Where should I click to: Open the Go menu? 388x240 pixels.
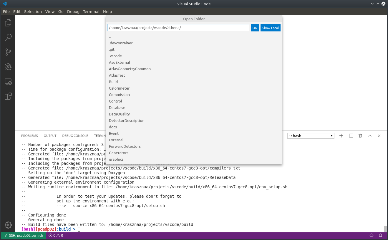[x=61, y=11]
